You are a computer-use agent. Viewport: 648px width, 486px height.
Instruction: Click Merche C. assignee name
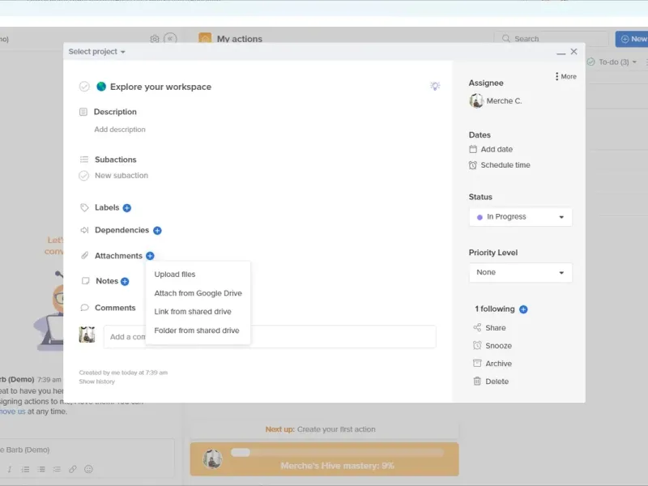504,100
